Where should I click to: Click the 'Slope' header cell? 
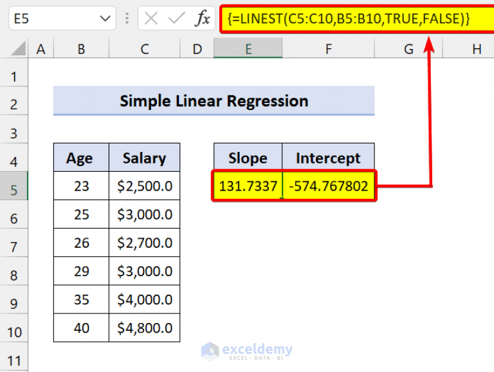point(248,158)
